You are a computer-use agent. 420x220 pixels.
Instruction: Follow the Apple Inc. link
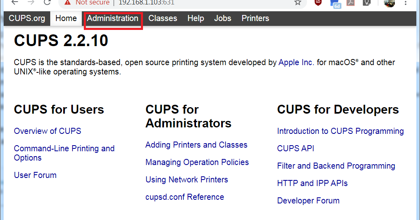(x=296, y=62)
